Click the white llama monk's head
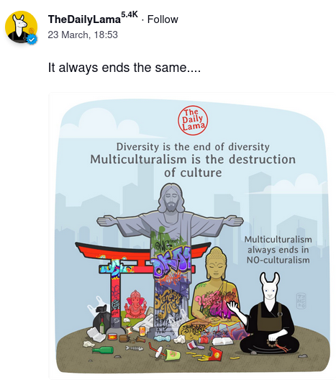The width and height of the screenshot is (336, 380). pyautogui.click(x=270, y=289)
